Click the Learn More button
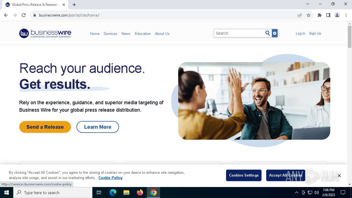 click(98, 127)
